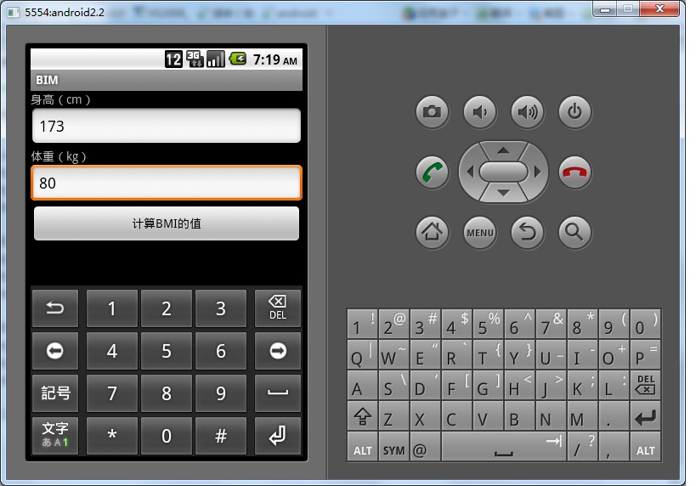Tap the 1 key on phone keypad
This screenshot has width=696, height=486.
pos(112,308)
